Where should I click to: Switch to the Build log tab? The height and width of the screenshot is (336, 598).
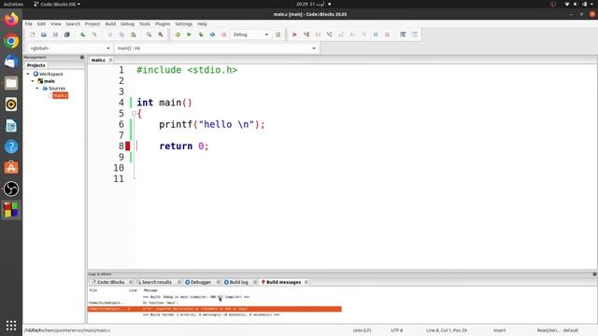[238, 282]
